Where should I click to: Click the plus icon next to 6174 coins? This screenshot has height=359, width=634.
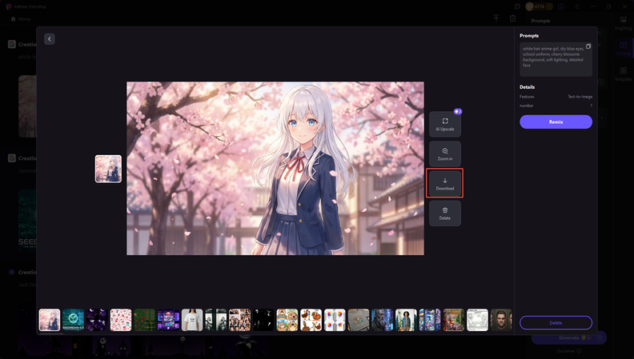549,6
